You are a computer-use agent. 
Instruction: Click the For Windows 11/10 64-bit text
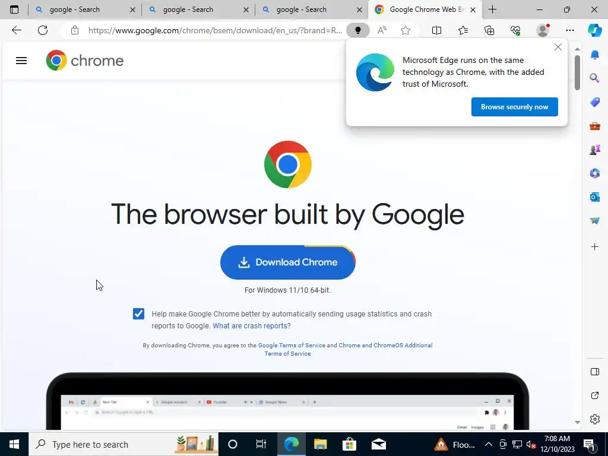(288, 290)
